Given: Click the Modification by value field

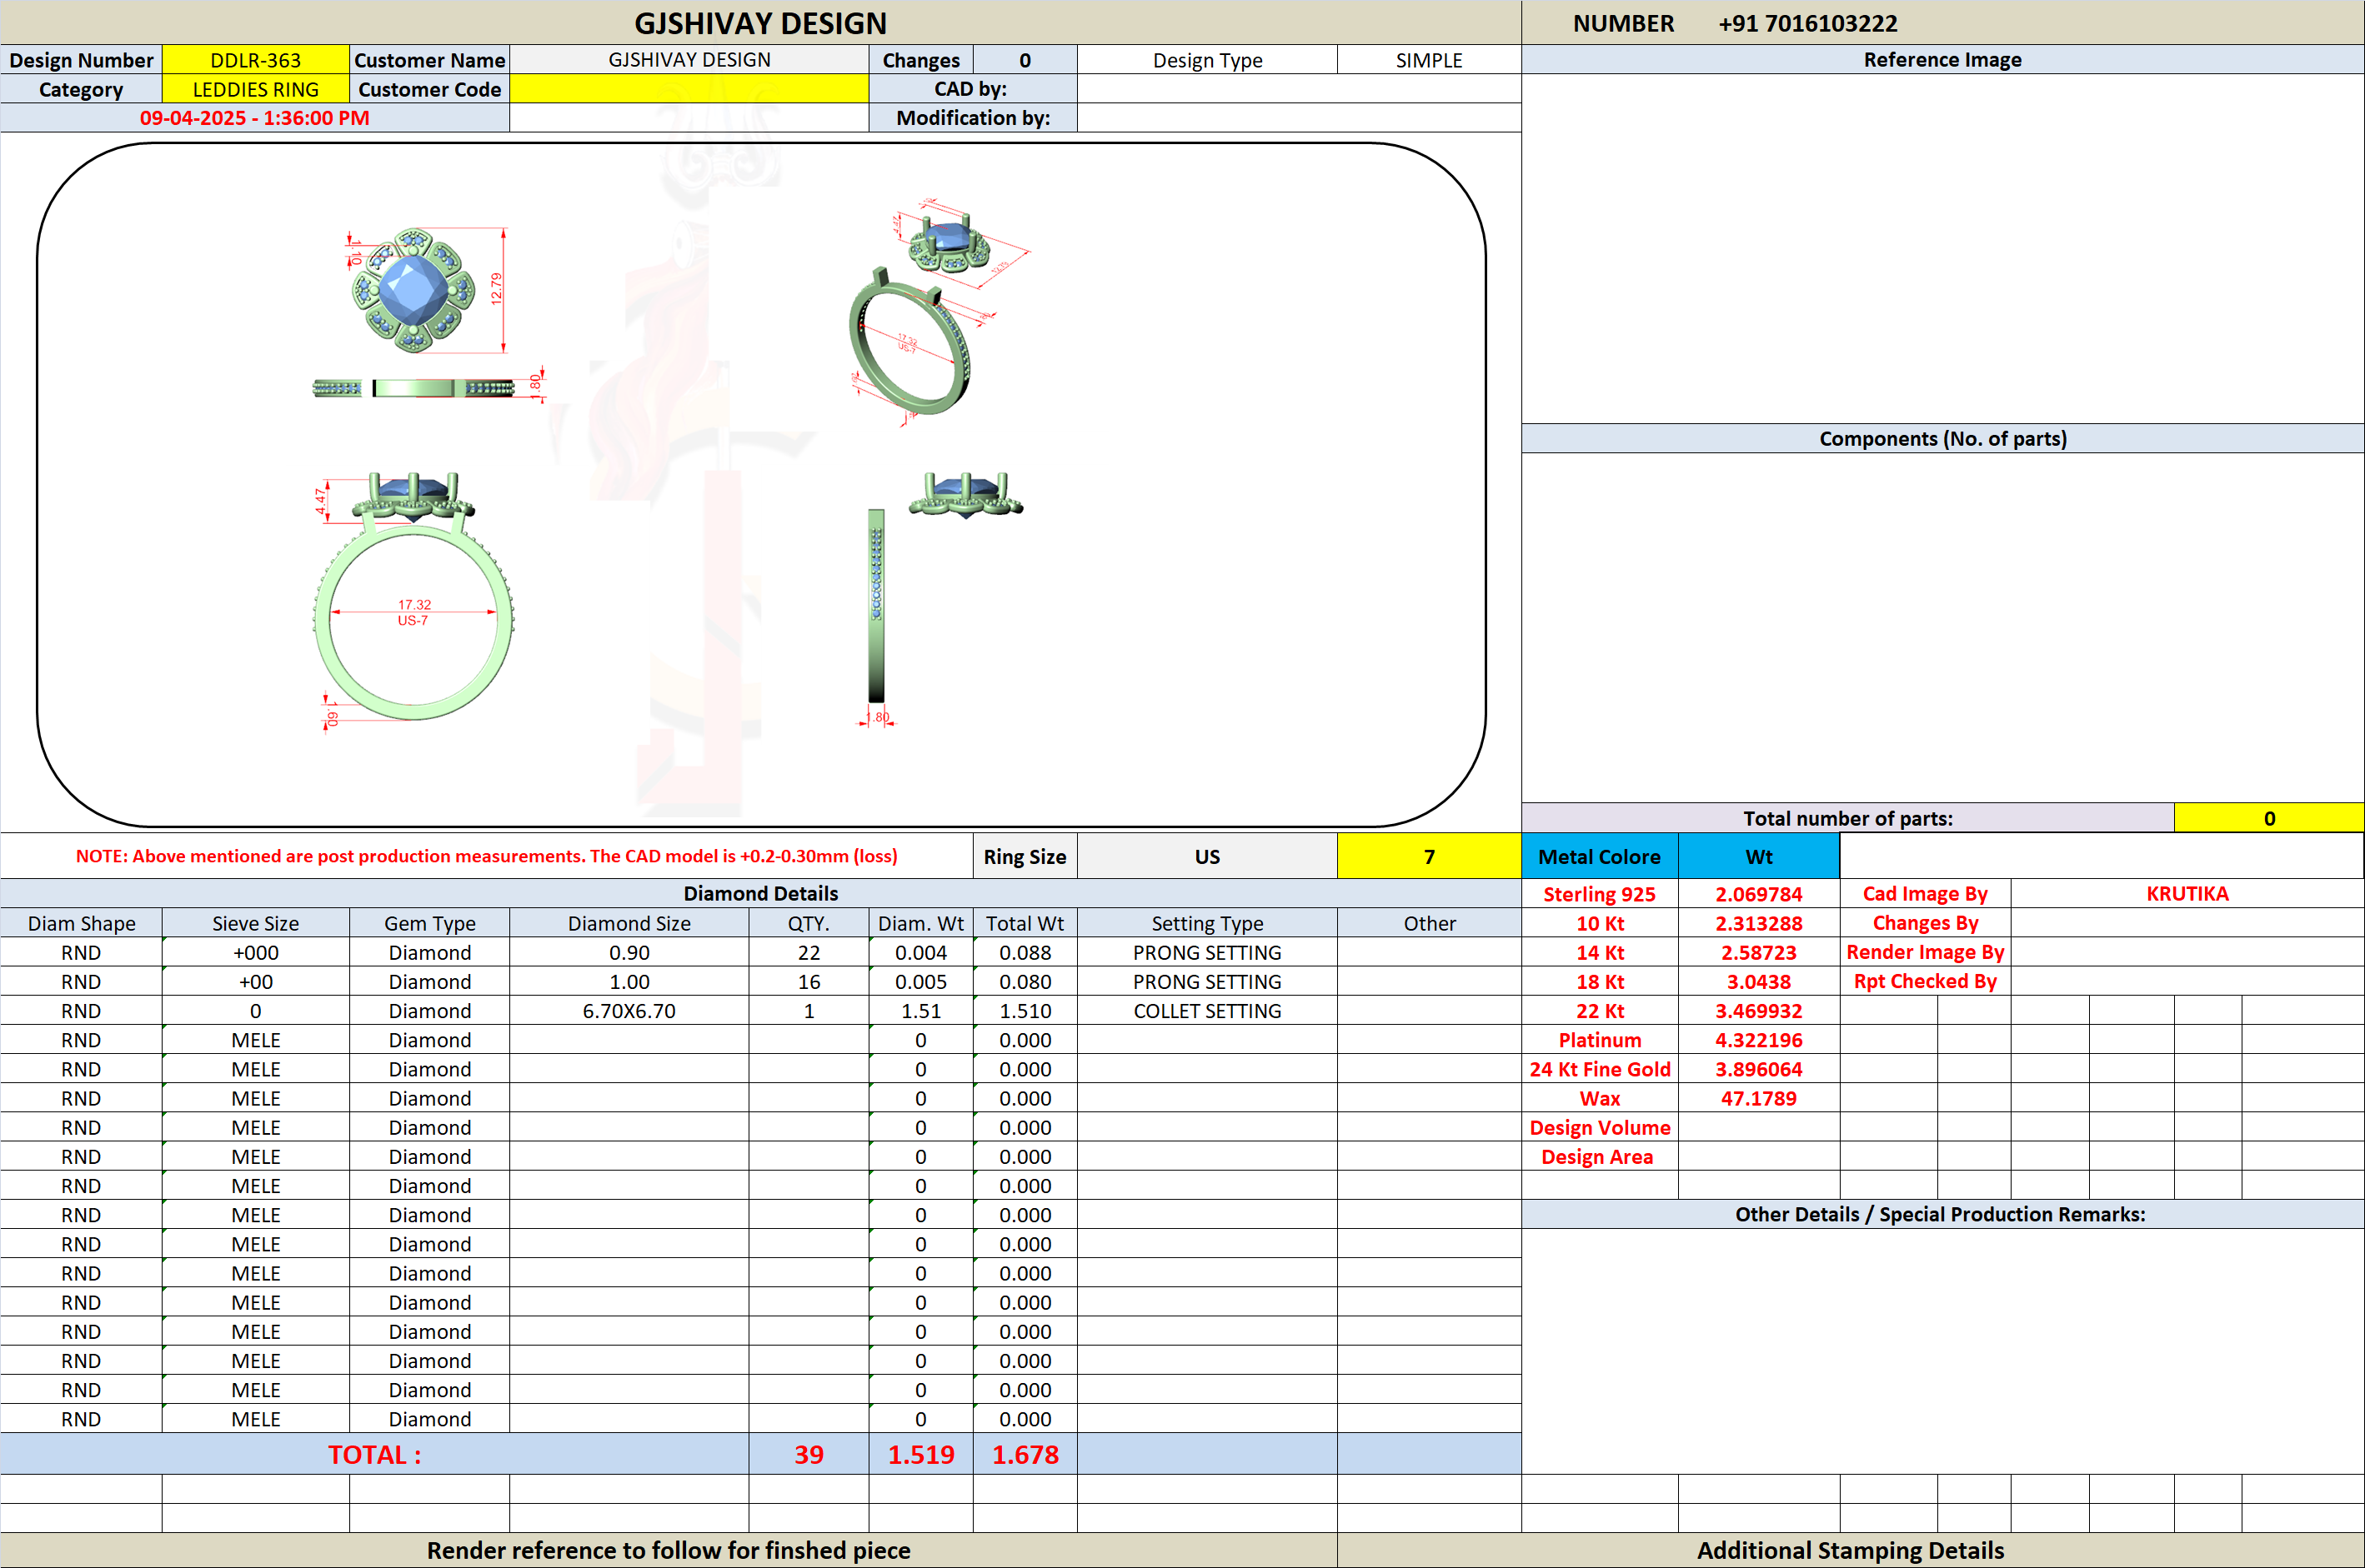Looking at the screenshot, I should point(1299,118).
